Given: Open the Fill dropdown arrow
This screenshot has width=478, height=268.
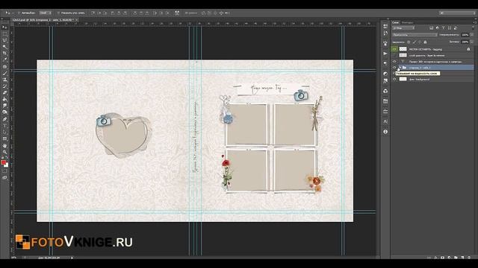Looking at the screenshot, I should coord(472,42).
